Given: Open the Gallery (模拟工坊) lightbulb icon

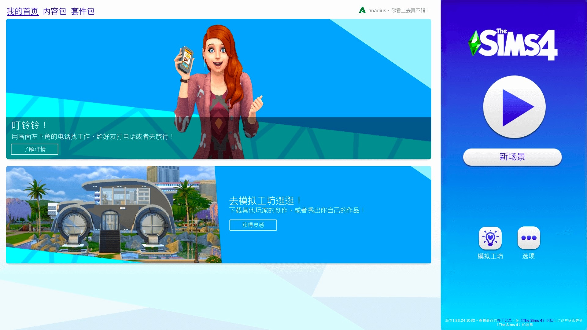Looking at the screenshot, I should tap(490, 238).
